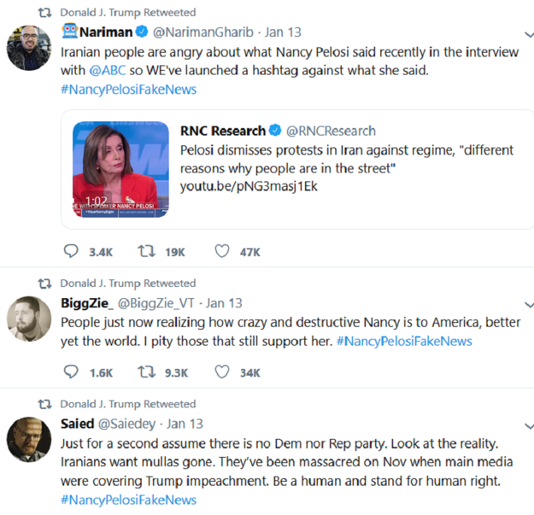
Task: View BiggZie_'s profile avatar
Action: (x=28, y=319)
